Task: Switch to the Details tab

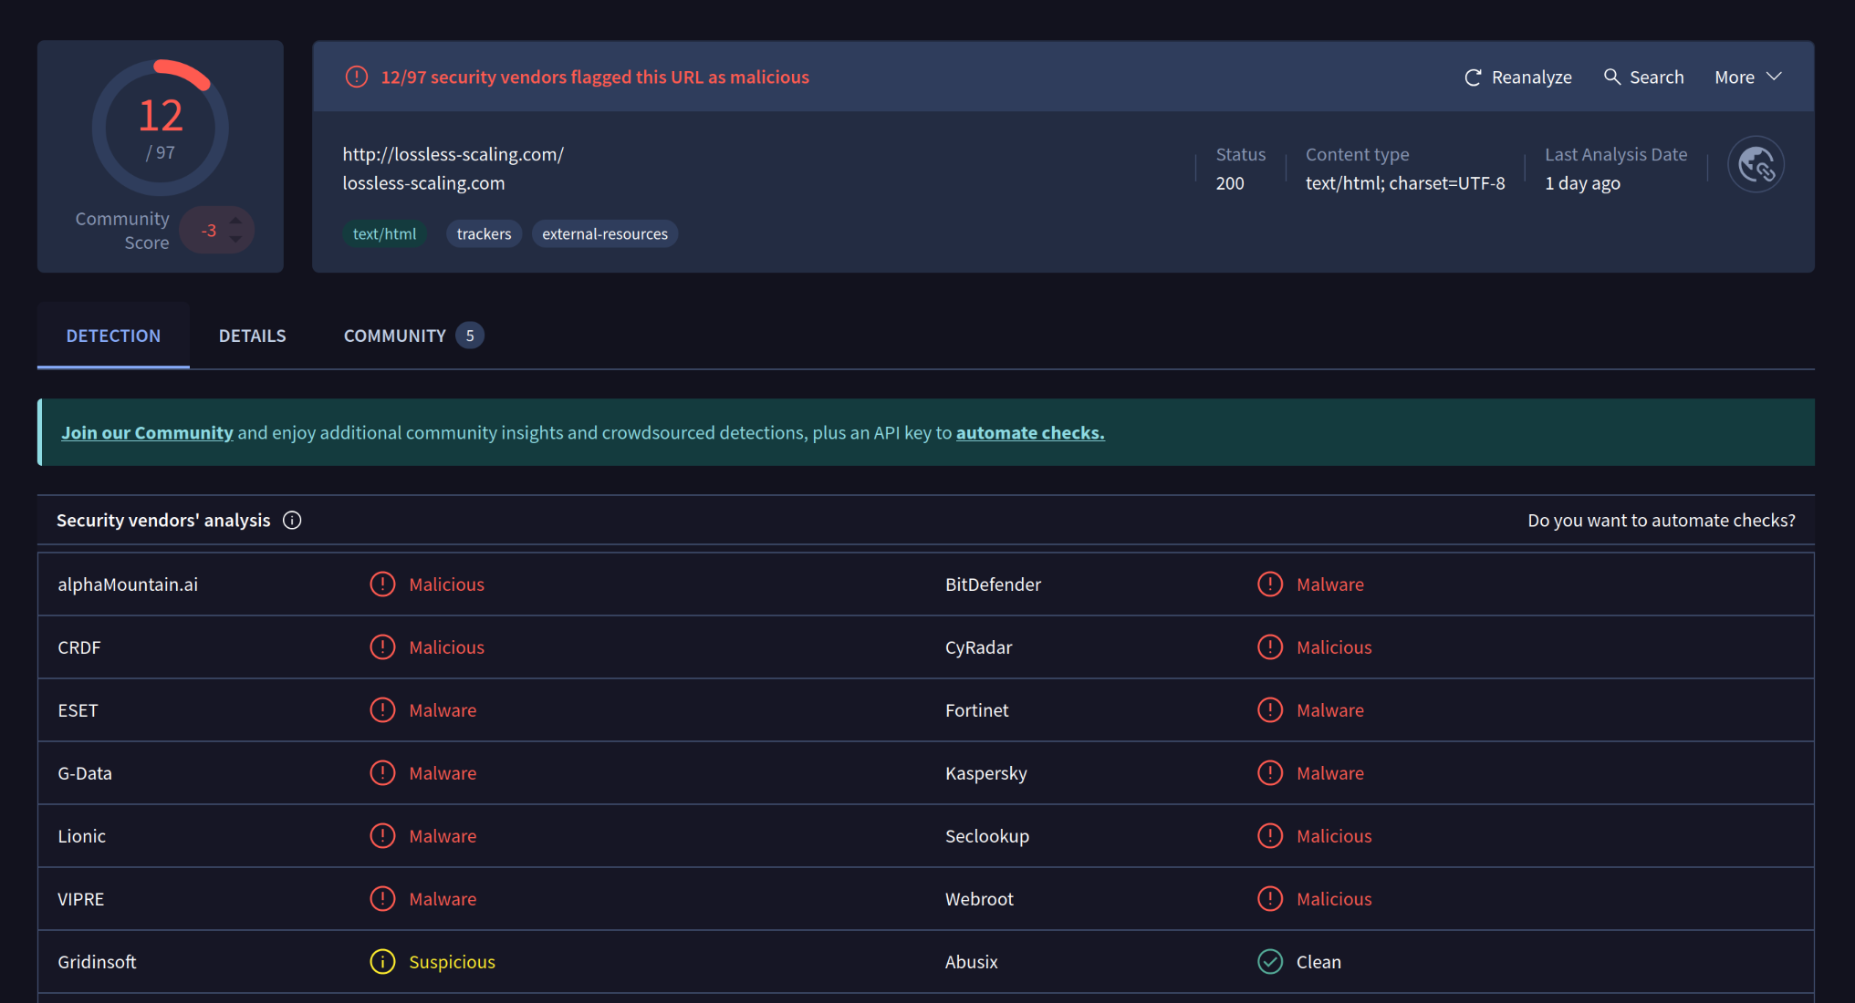Action: tap(252, 336)
